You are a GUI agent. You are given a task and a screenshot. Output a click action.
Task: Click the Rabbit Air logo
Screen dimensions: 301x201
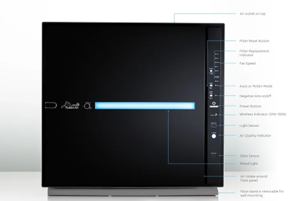(x=70, y=105)
